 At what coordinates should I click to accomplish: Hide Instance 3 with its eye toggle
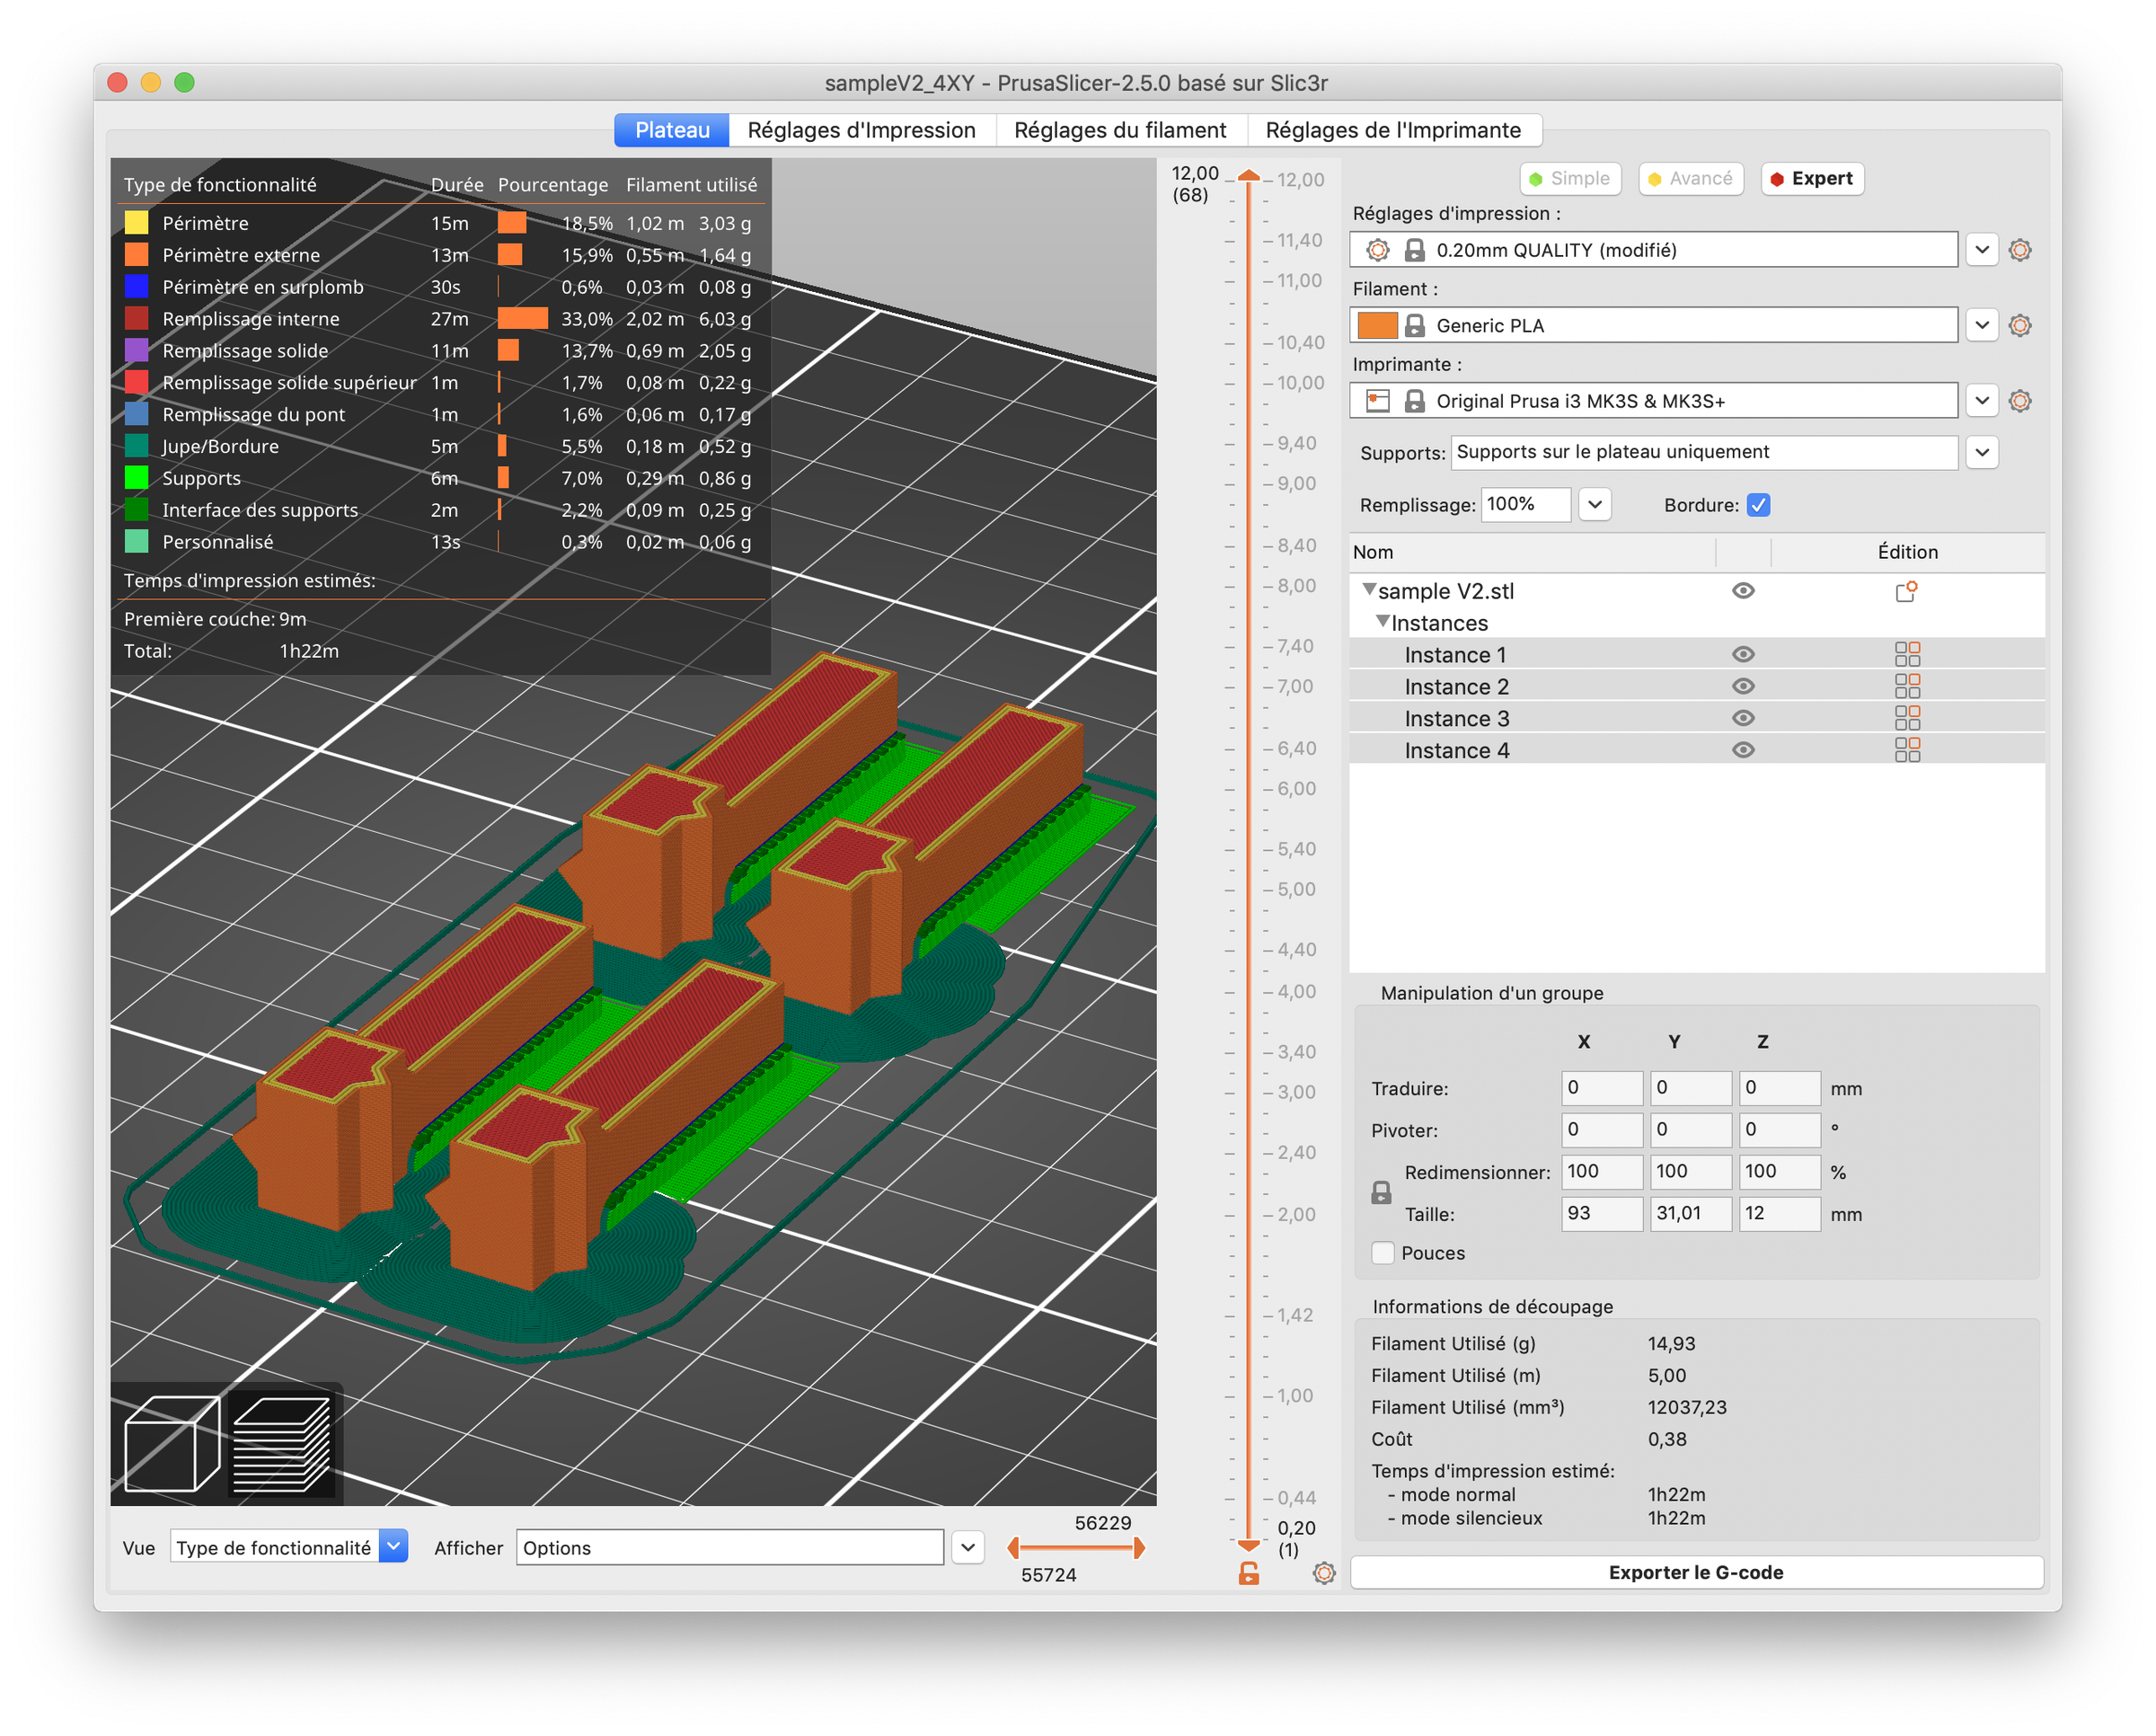point(1743,717)
